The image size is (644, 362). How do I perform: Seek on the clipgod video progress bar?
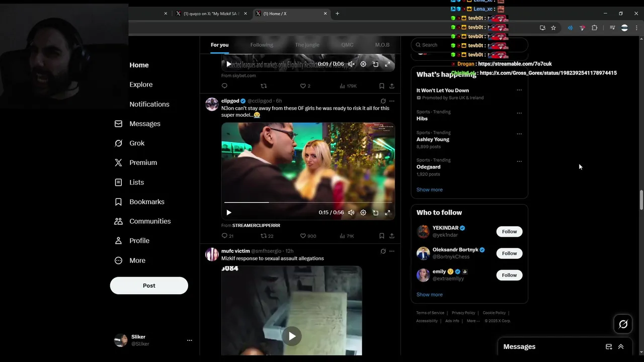point(308,203)
